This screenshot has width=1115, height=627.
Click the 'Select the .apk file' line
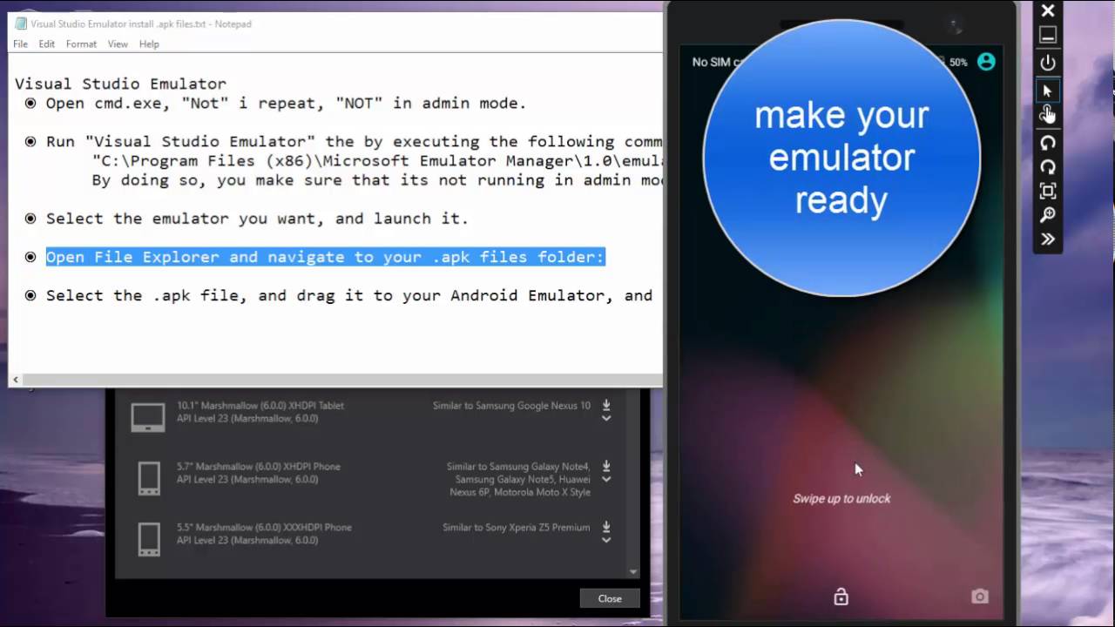point(349,295)
